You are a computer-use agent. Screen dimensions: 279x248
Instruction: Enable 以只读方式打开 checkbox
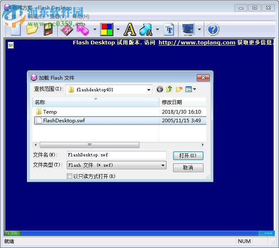(x=70, y=176)
